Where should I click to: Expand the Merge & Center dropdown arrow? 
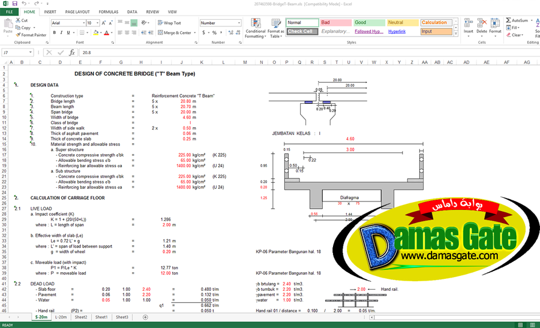click(x=195, y=33)
